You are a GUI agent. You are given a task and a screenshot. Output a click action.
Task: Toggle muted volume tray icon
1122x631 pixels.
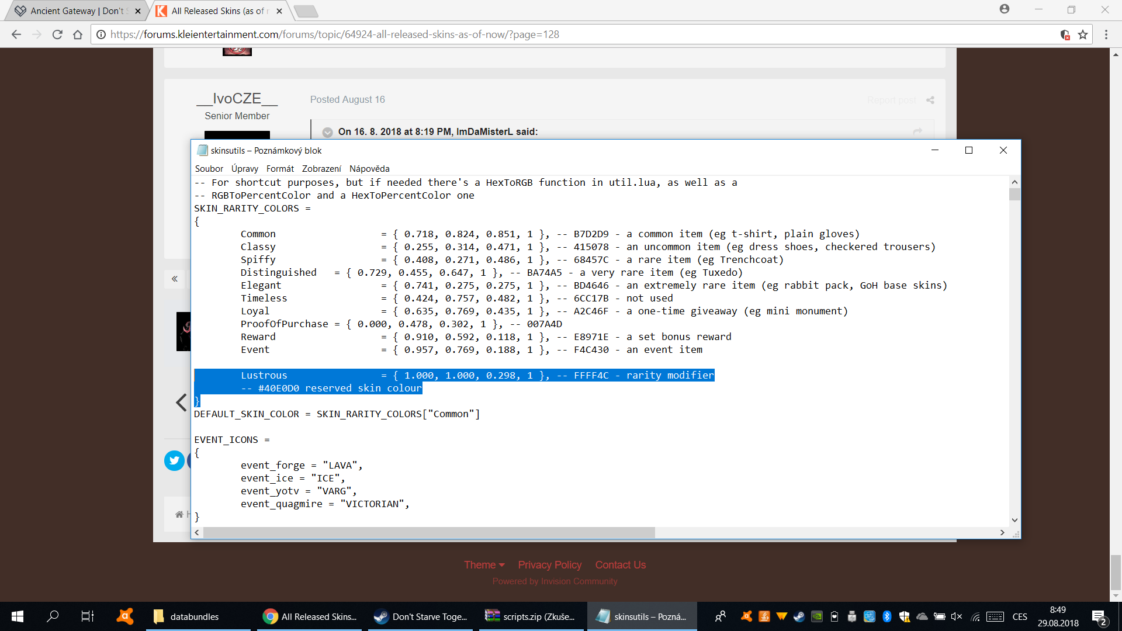957,616
